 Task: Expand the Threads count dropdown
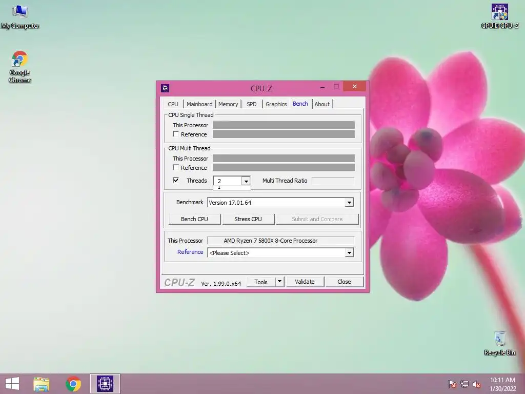point(246,181)
